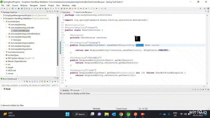
Task: Open the Run button dropdown arrow
Action: (43, 9)
